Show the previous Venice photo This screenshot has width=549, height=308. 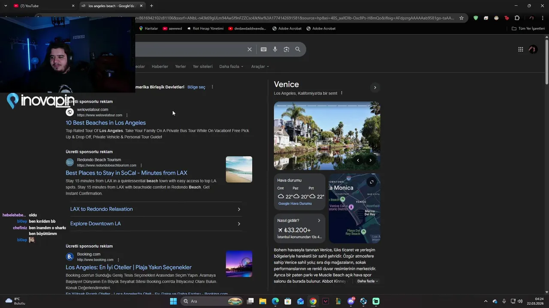pos(358,160)
